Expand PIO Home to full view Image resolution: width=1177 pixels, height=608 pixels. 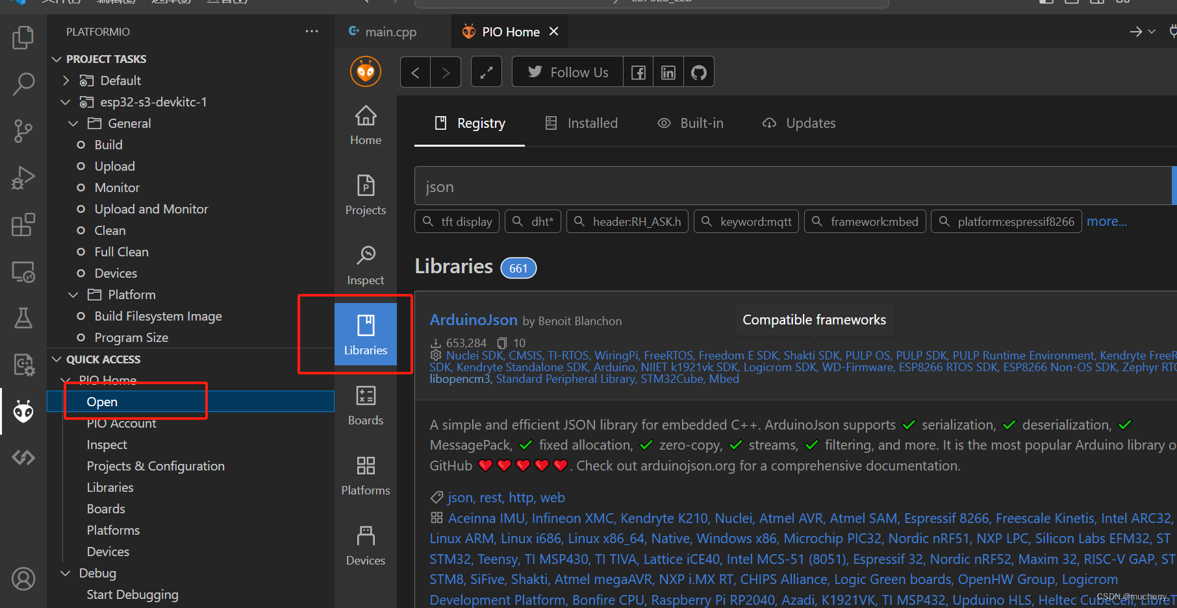tap(487, 72)
